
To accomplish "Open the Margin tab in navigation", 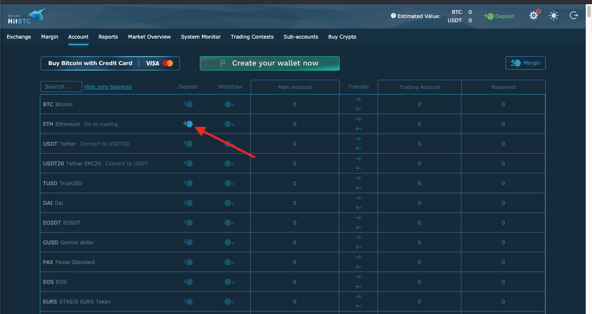I will point(50,37).
